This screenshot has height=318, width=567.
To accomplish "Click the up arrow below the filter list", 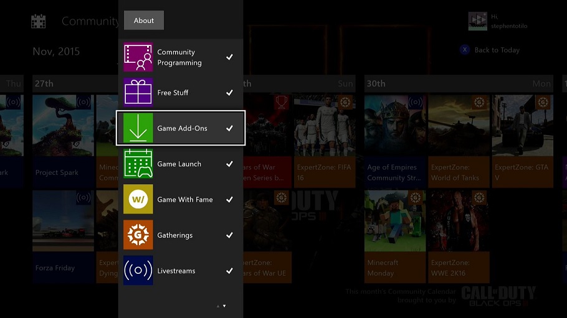I will pos(218,306).
